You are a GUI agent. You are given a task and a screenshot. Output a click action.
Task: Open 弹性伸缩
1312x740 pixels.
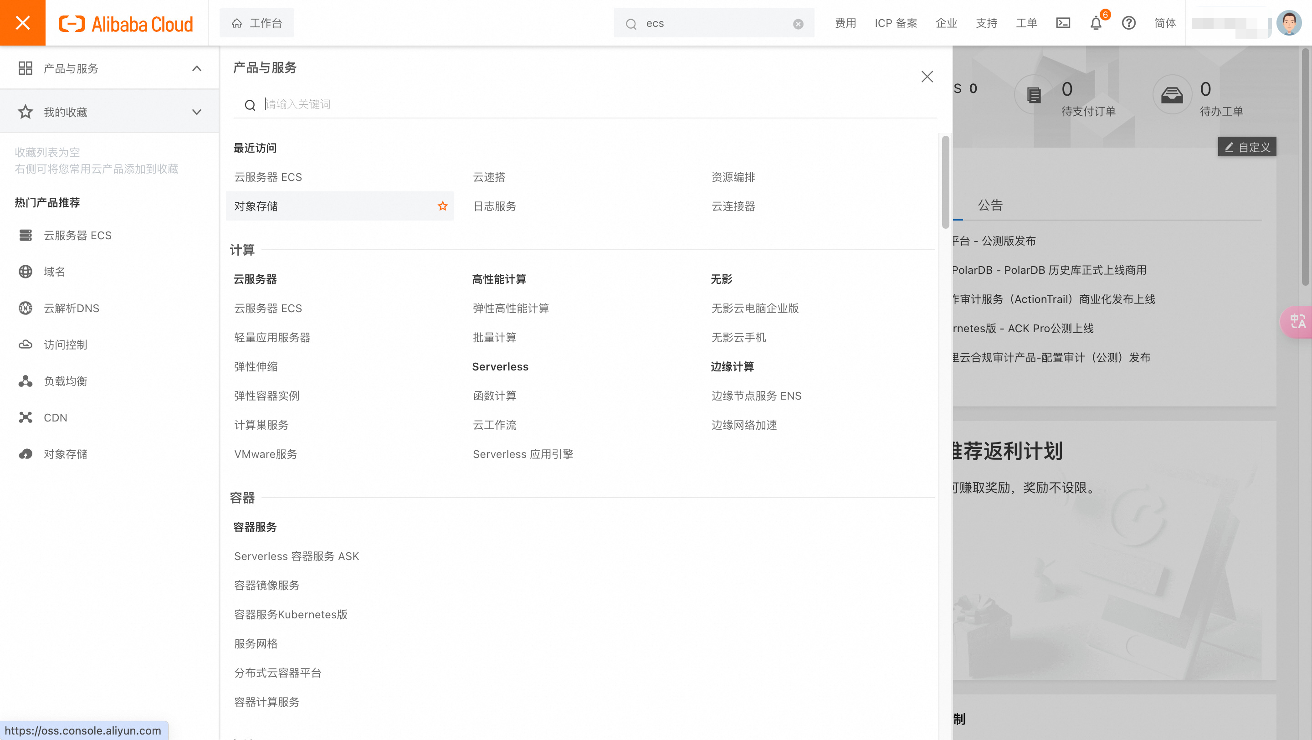pyautogui.click(x=256, y=367)
